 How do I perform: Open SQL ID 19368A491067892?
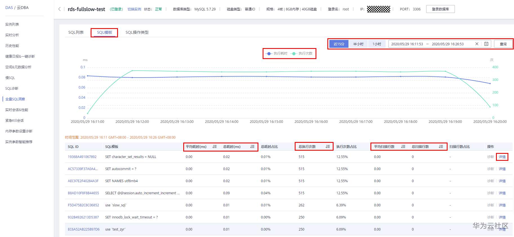pyautogui.click(x=82, y=157)
